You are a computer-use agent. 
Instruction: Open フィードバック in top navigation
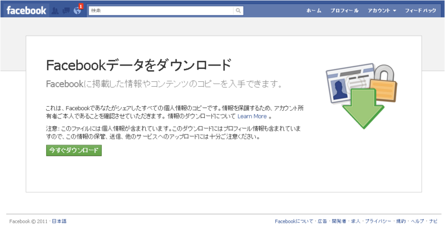pos(421,11)
